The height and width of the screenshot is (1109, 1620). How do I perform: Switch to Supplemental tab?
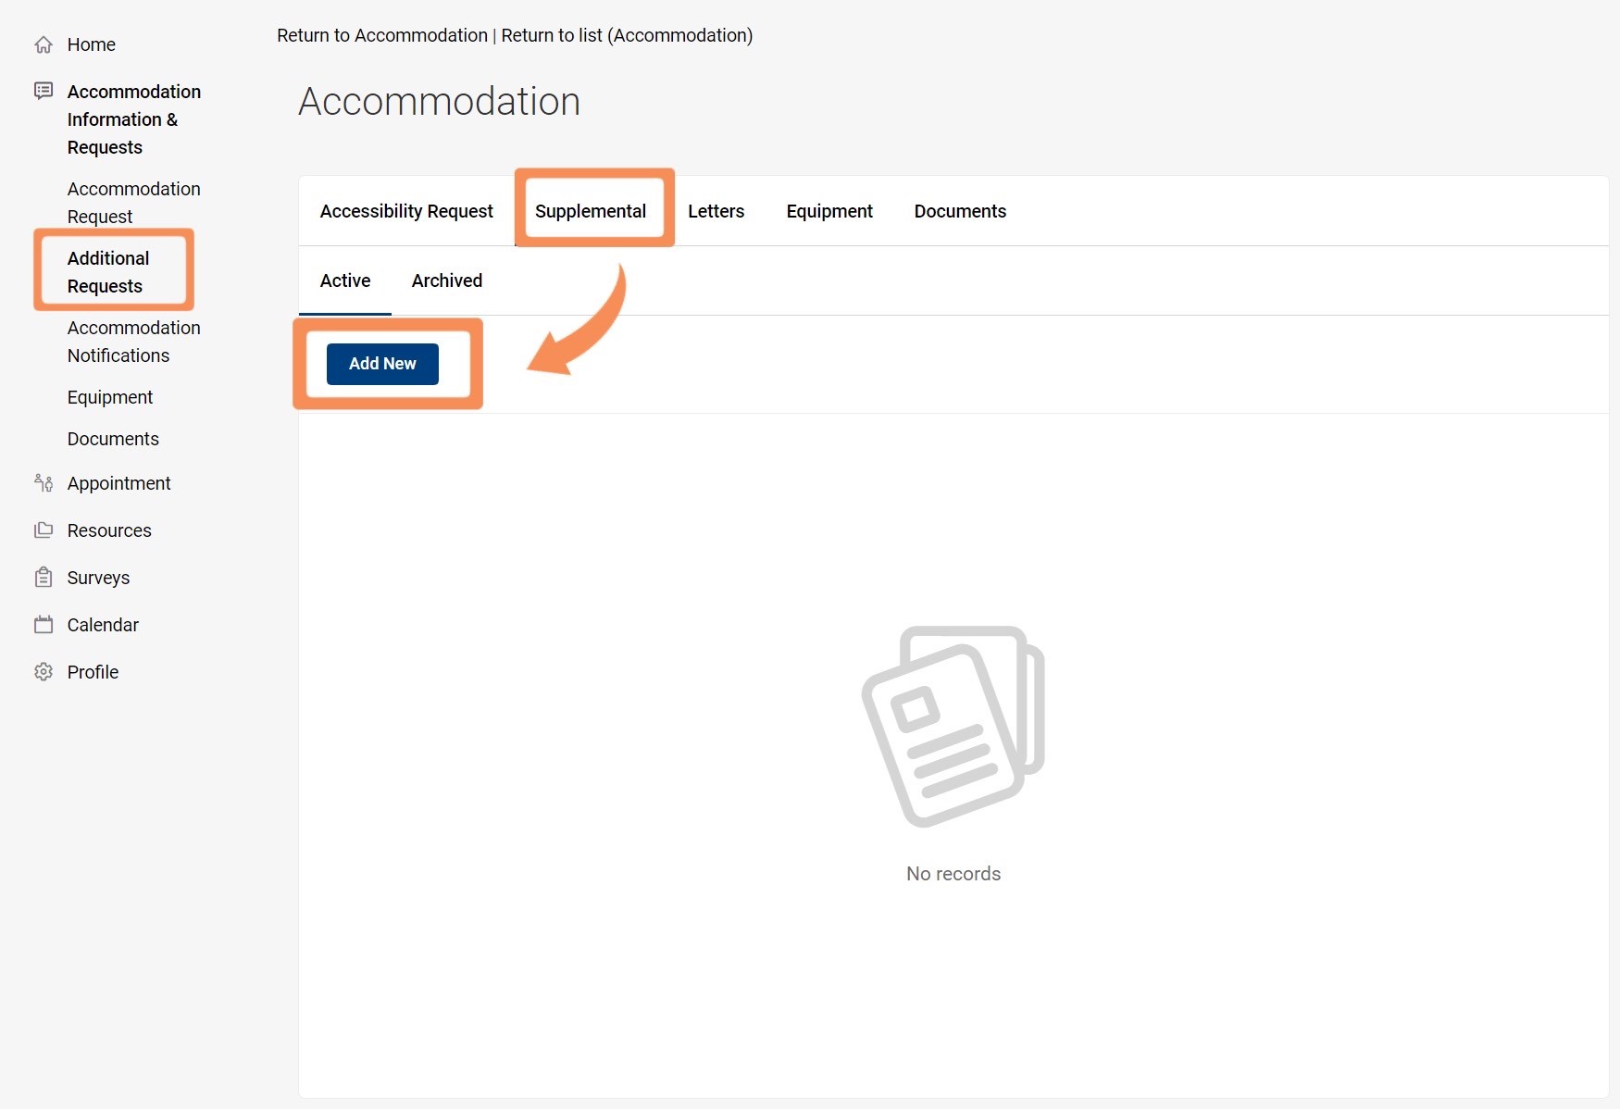click(591, 211)
